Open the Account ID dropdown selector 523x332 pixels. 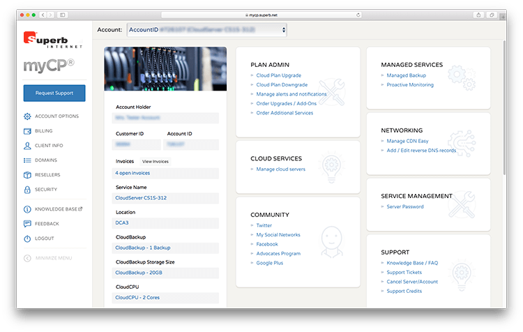pyautogui.click(x=207, y=30)
